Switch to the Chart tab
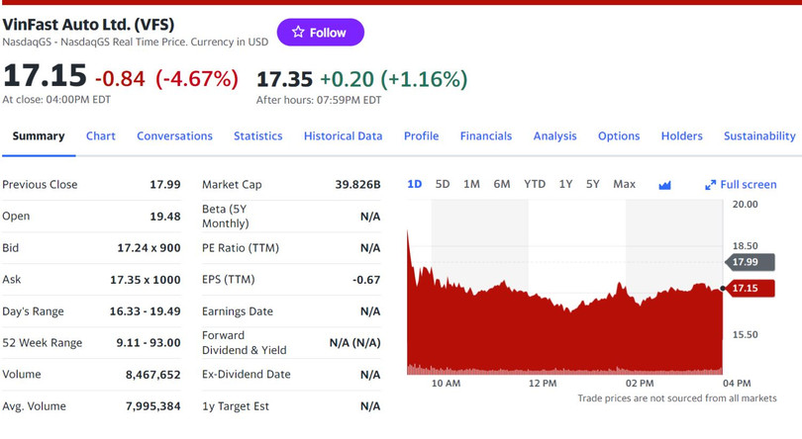The height and width of the screenshot is (439, 802). 100,136
